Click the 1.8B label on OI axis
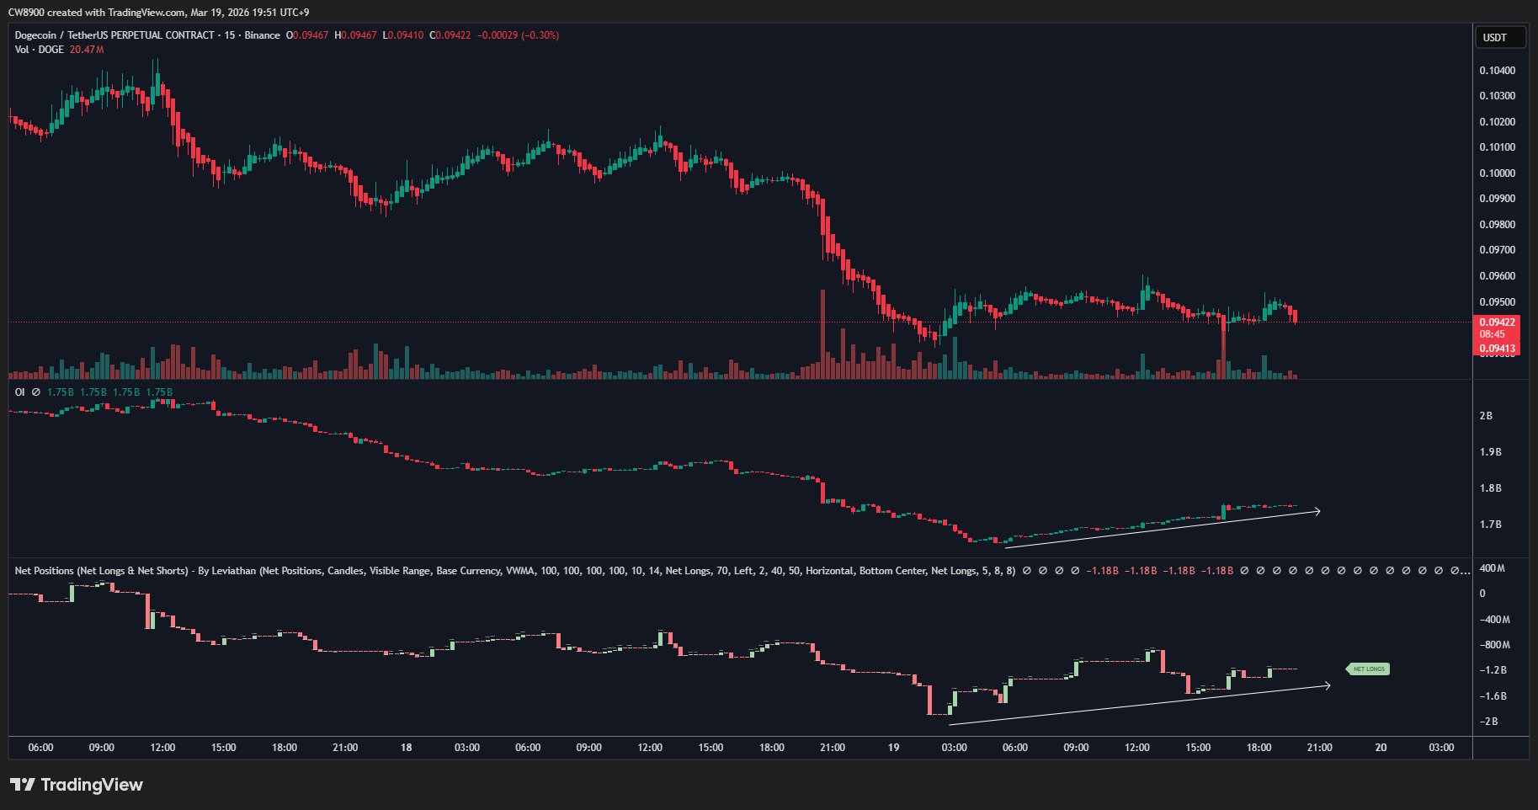1538x810 pixels. coord(1490,488)
